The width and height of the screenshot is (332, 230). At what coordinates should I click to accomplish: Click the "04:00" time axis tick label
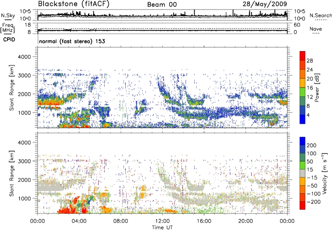coord(79,221)
